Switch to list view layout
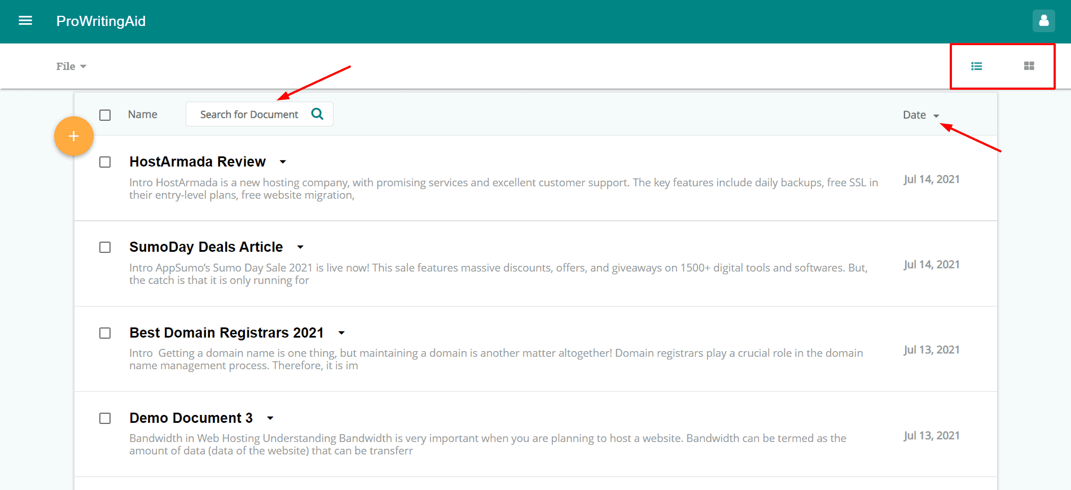The height and width of the screenshot is (490, 1071). click(977, 66)
